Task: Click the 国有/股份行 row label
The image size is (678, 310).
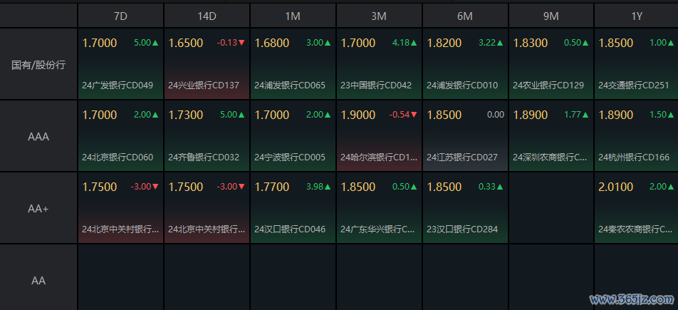Action: 38,65
